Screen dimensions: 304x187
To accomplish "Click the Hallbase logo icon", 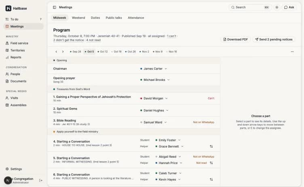I will coord(8,8).
